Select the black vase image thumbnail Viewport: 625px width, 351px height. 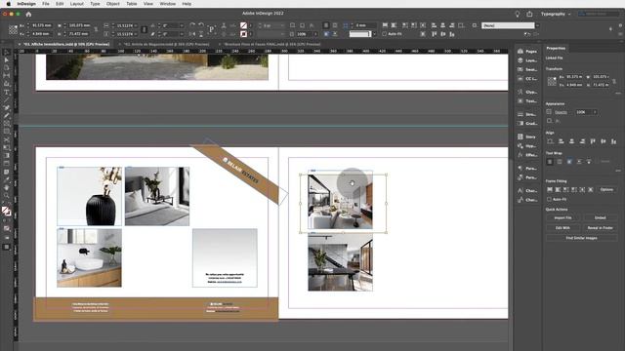[x=89, y=196]
